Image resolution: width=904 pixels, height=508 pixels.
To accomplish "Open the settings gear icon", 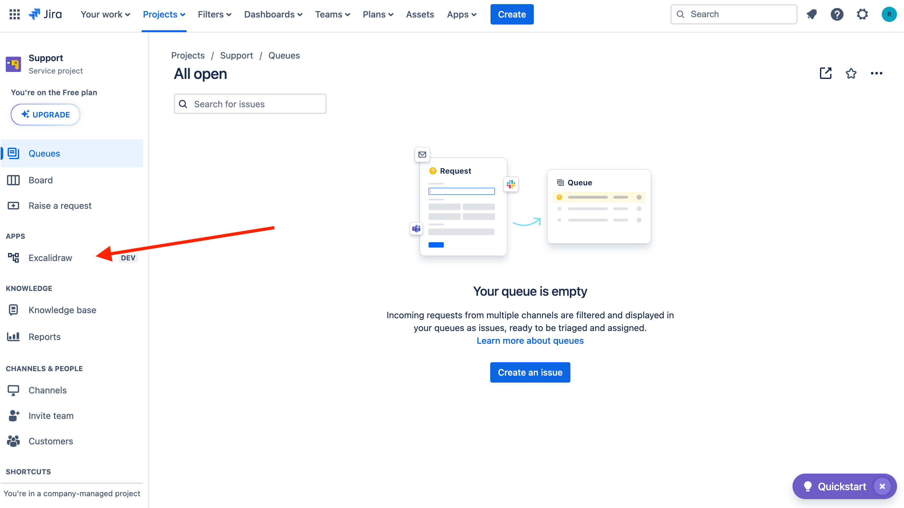I will tap(862, 14).
